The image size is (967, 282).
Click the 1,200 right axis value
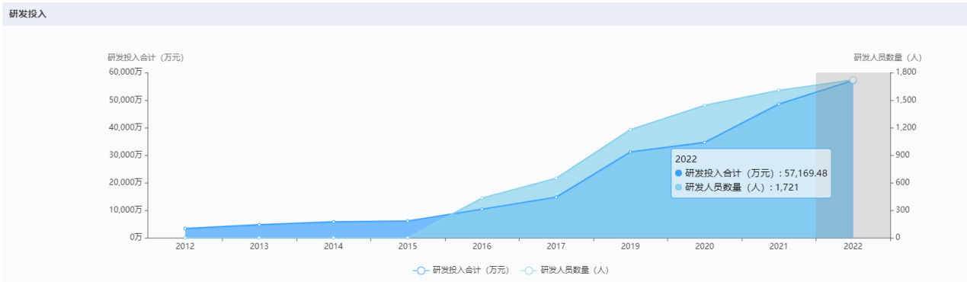tap(905, 127)
